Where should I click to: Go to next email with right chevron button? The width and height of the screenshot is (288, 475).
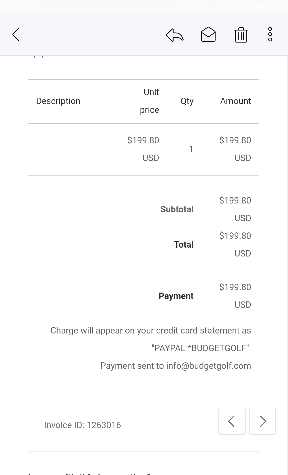262,421
